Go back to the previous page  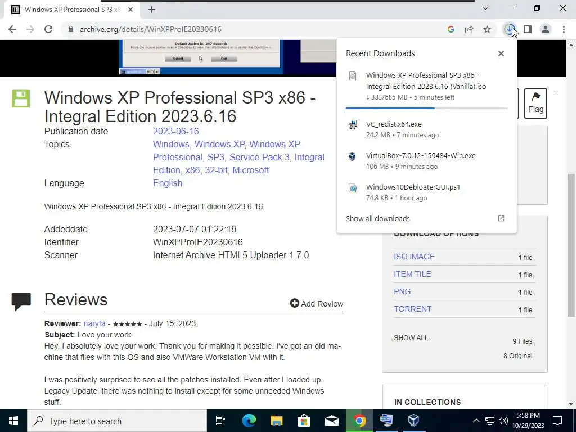[12, 29]
